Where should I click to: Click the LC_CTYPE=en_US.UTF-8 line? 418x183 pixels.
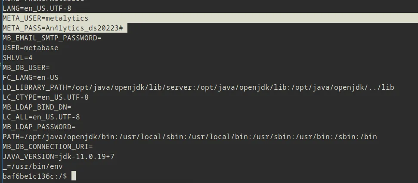point(45,97)
